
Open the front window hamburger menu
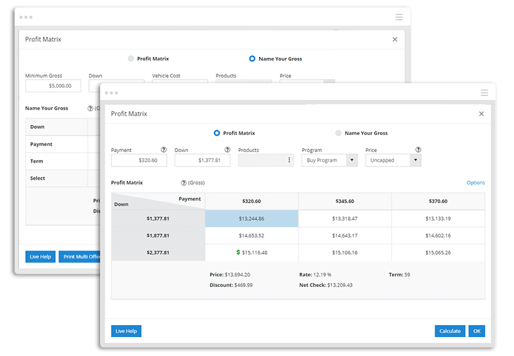coord(484,93)
